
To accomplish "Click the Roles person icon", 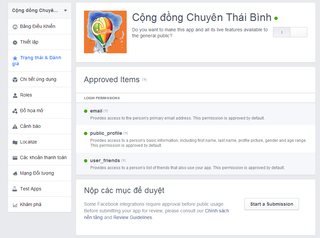I will click(15, 95).
